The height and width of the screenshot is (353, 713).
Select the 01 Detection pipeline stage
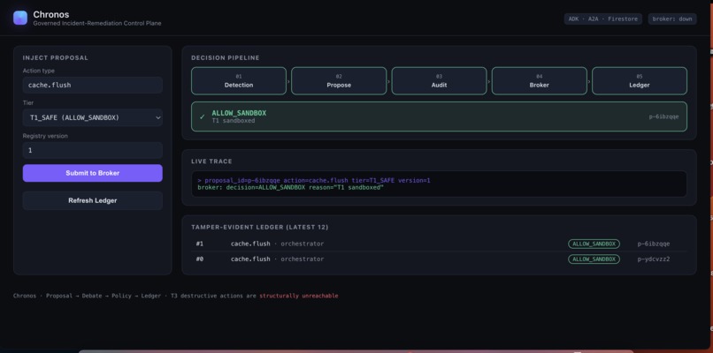click(239, 81)
